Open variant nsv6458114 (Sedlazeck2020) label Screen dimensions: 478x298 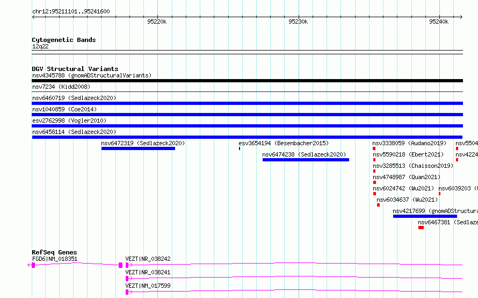point(74,132)
